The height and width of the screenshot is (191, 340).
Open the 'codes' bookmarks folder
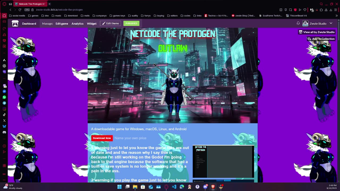click(185, 16)
